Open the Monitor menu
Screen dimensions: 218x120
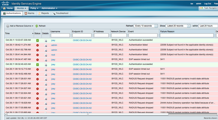pos(21,8)
